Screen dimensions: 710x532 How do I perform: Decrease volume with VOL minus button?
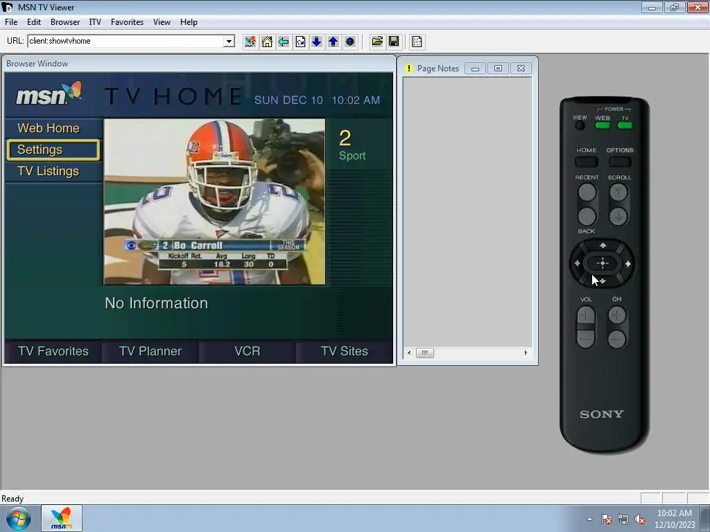pos(586,338)
